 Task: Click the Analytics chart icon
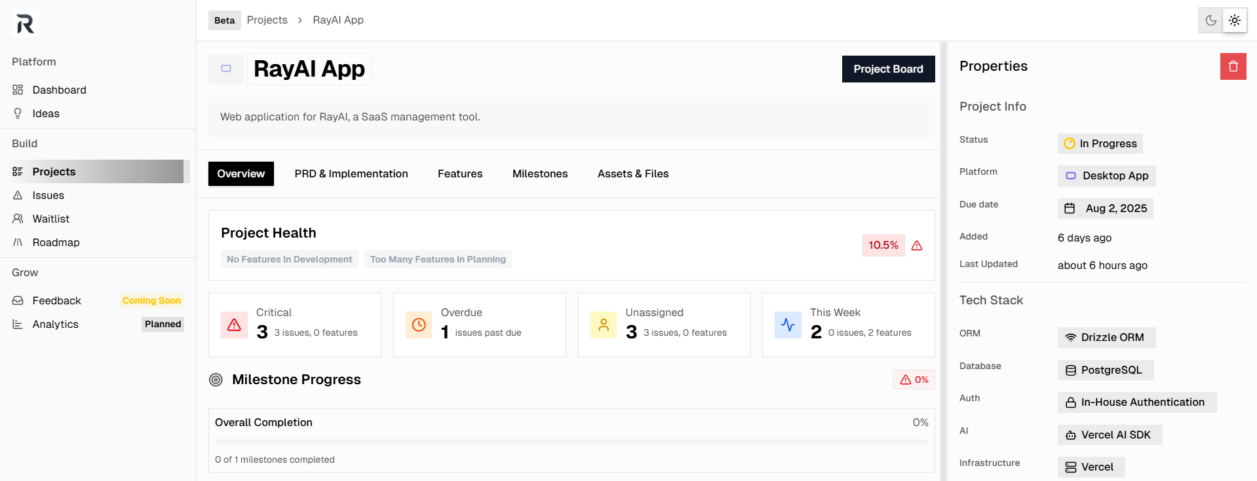click(18, 324)
